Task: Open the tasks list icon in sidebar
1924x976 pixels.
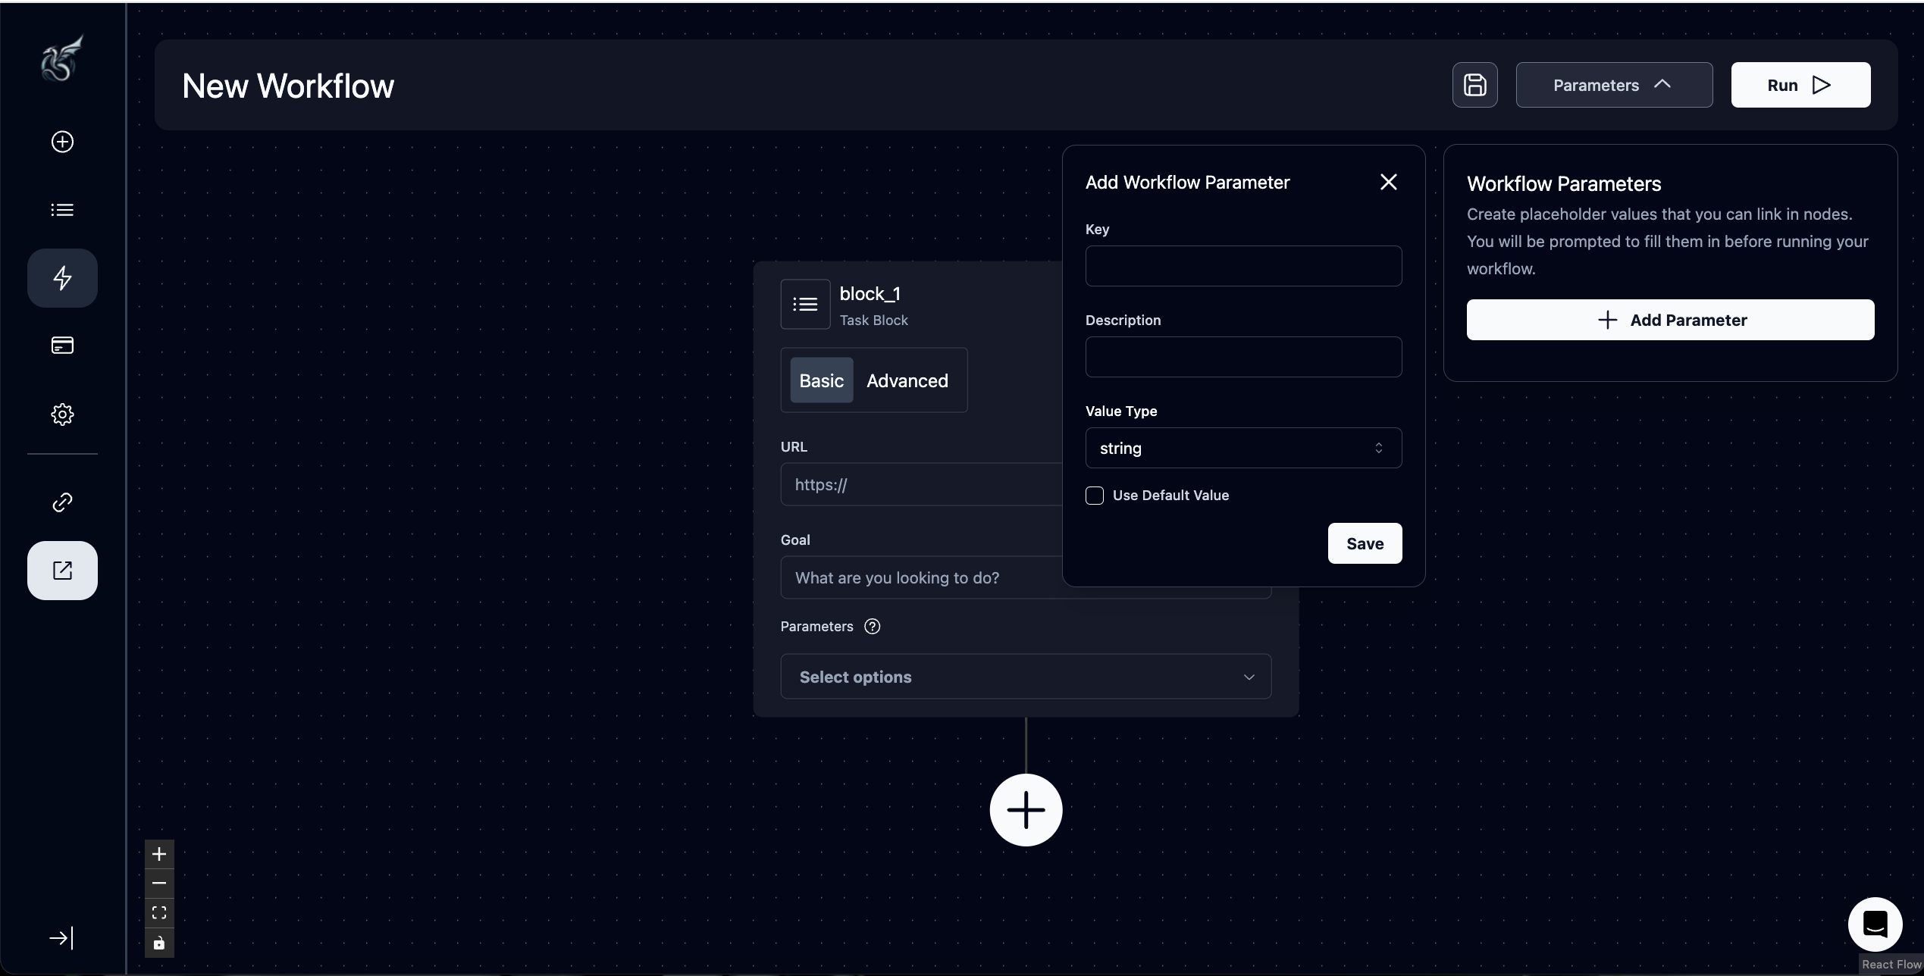Action: point(62,210)
